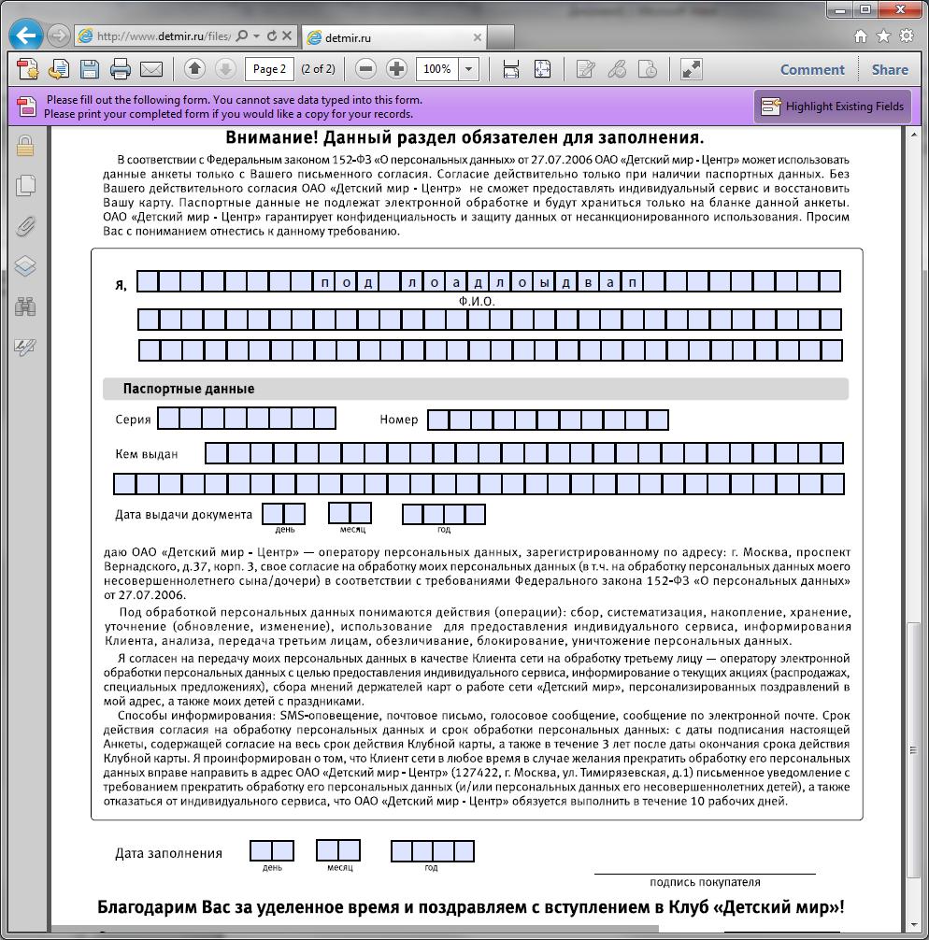This screenshot has width=929, height=940.
Task: Open Favorites star icon
Action: [x=883, y=36]
